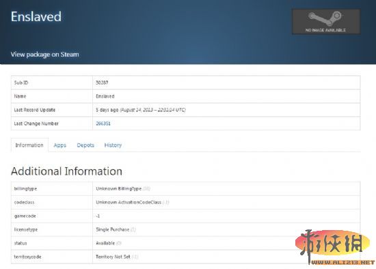The width and height of the screenshot is (376, 269).
Task: Select the Territory Not Set value
Action: click(117, 257)
